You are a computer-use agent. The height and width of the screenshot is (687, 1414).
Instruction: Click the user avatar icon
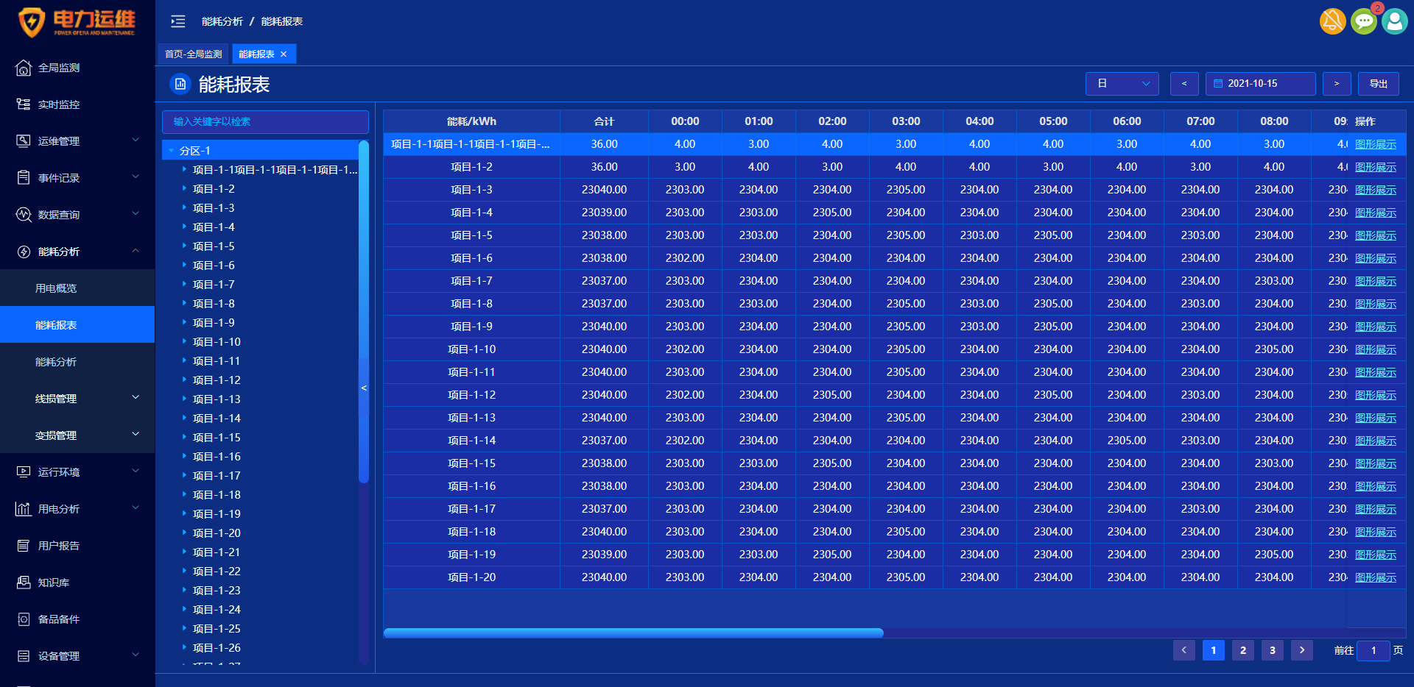(x=1394, y=21)
